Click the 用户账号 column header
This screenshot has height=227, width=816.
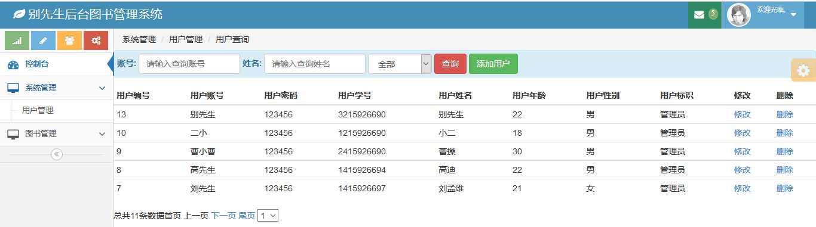pos(207,95)
